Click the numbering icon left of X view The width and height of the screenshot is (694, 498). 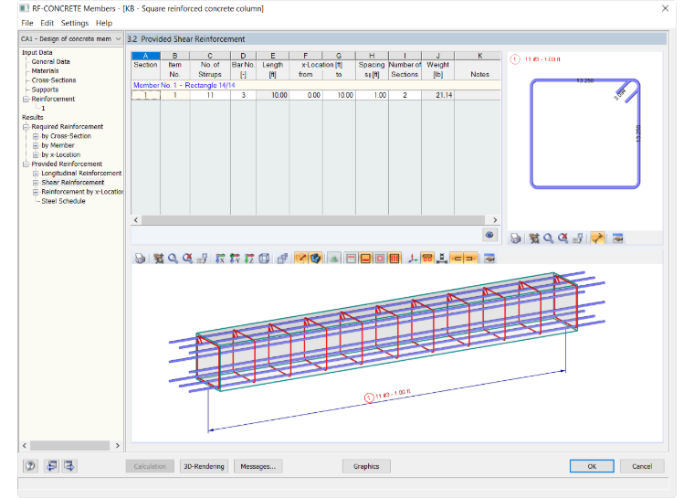pos(203,259)
